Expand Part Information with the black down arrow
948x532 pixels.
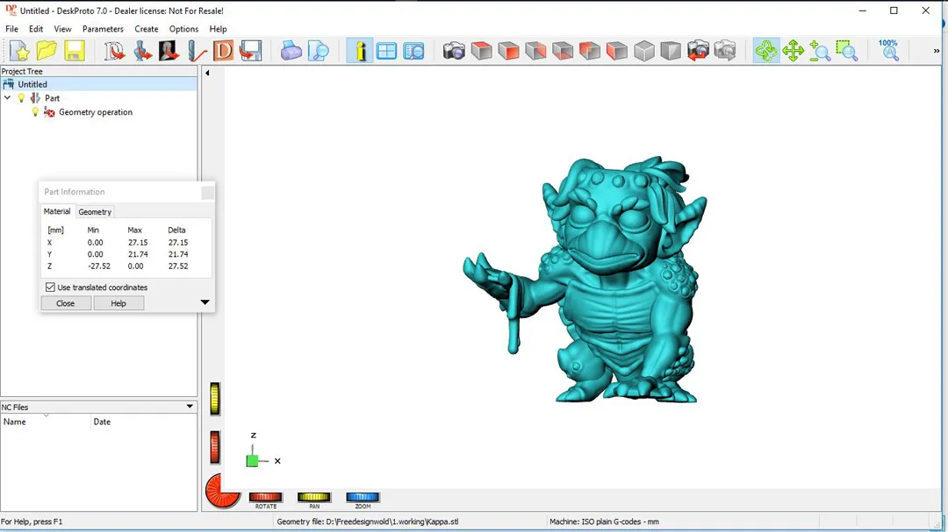coord(205,301)
